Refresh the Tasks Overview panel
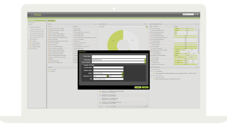This screenshot has width=227, height=127. 145,24
